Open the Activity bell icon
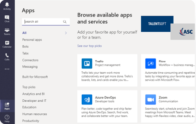 pyautogui.click(x=7, y=5)
